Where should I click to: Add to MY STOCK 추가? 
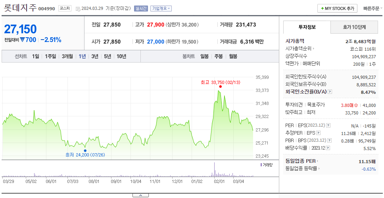click(337, 8)
